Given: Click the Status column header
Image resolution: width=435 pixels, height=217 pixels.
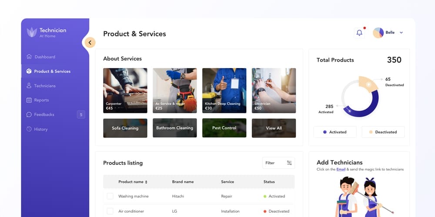Looking at the screenshot, I should click(x=269, y=182).
